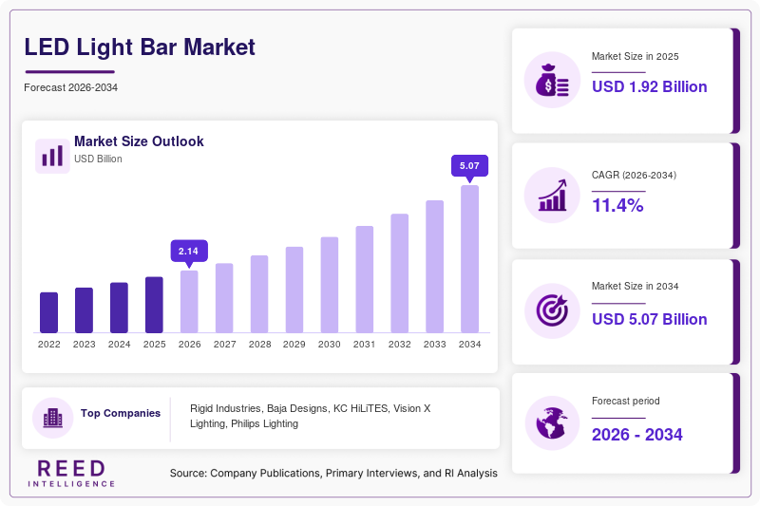Click the 2026 - 2034 forecast period text
Viewport: 760px width, 506px height.
coord(636,435)
